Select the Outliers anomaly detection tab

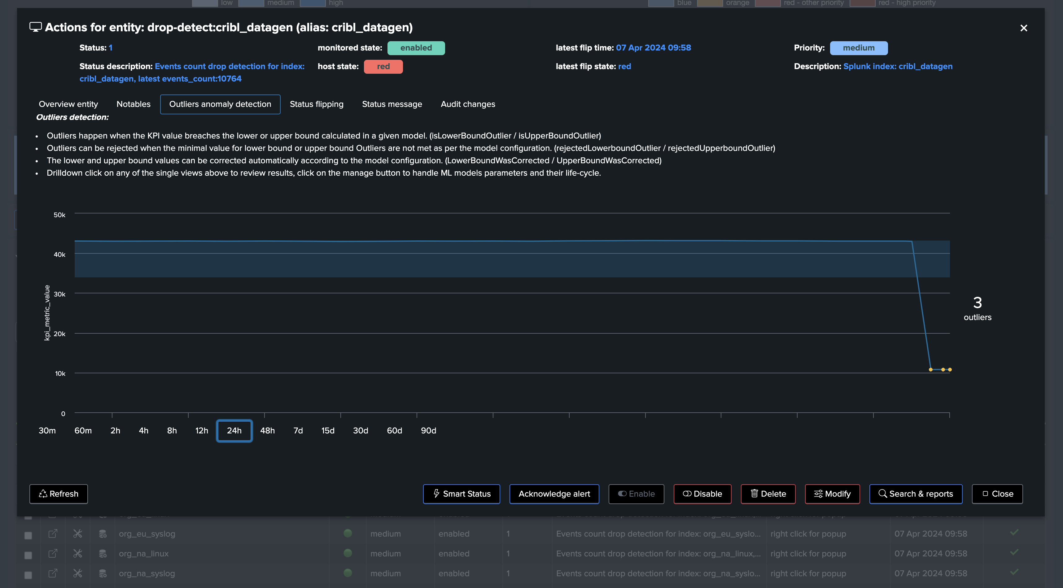[x=220, y=104]
